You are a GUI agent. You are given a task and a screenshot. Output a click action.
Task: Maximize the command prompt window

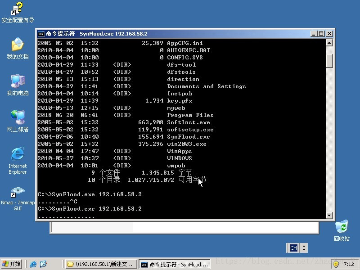[x=321, y=34]
